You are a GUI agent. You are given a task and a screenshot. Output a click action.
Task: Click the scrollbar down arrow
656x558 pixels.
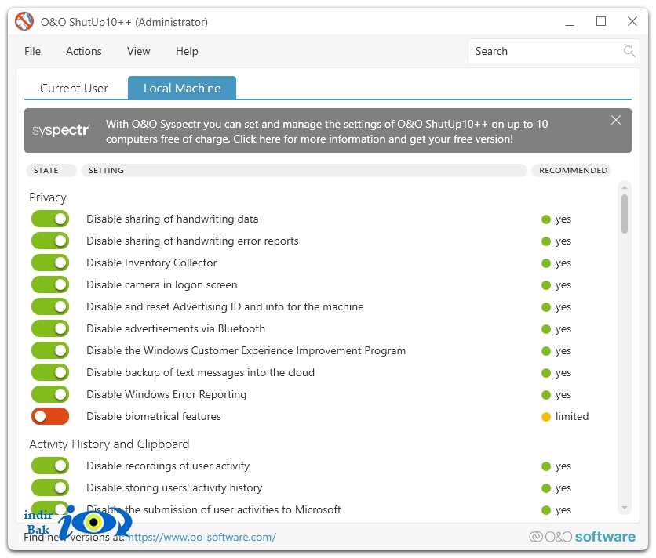click(625, 508)
